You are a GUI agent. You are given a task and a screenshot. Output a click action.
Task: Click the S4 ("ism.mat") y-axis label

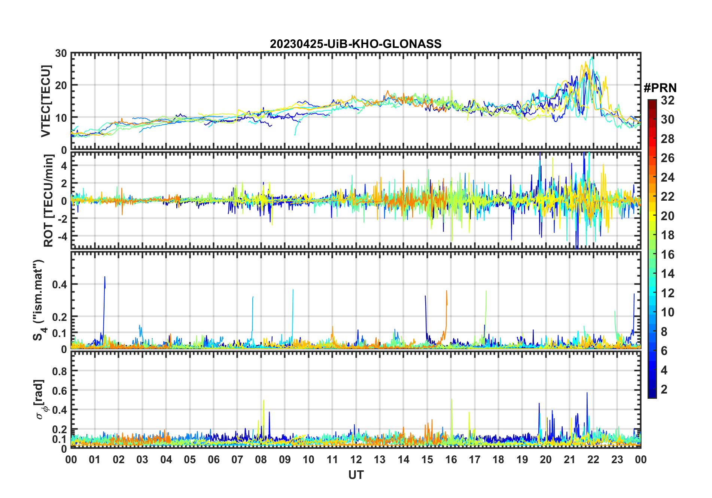(x=39, y=300)
